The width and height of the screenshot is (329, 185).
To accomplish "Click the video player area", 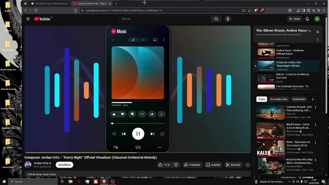I will [x=138, y=89].
